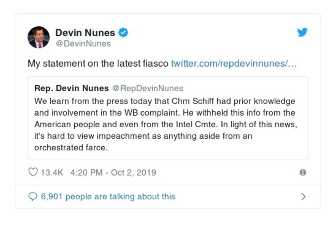The width and height of the screenshot is (336, 225).
Task: Open the tweet info icon
Action: click(302, 172)
